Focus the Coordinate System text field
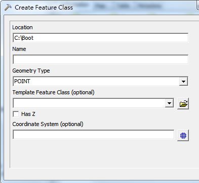 coord(93,135)
